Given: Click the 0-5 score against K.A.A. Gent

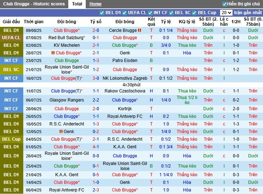Looking at the screenshot, I should tap(96, 175).
